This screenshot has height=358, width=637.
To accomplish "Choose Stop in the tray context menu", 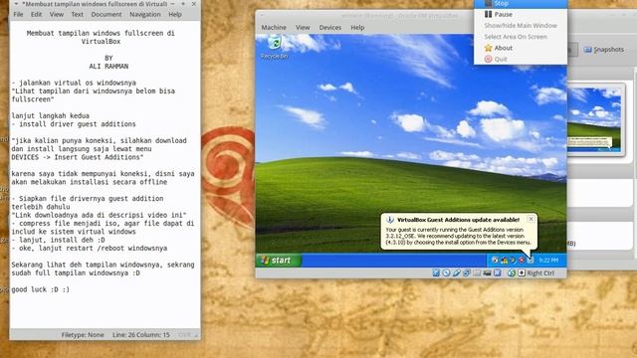I will pos(521,4).
